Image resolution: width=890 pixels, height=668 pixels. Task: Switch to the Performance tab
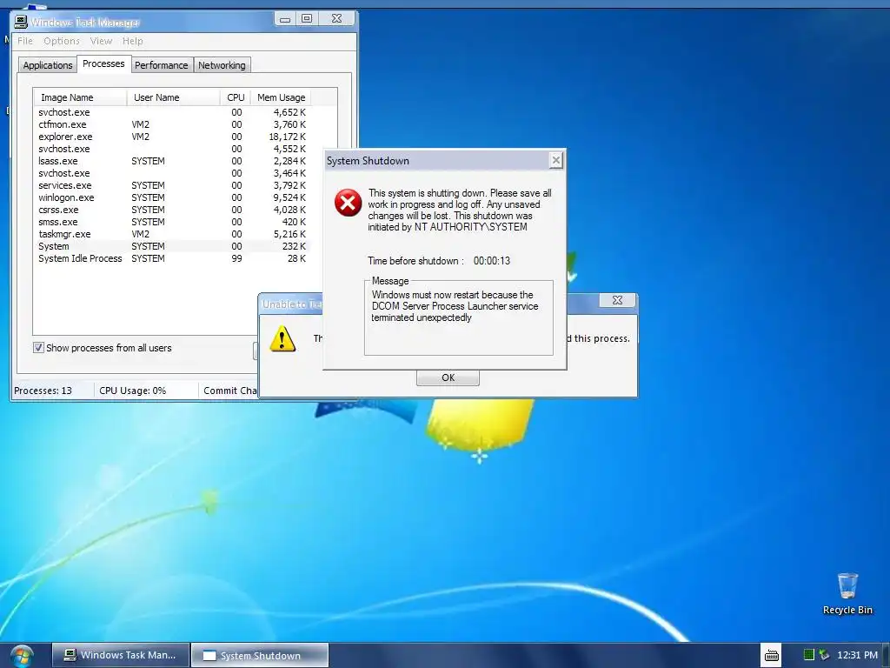161,65
